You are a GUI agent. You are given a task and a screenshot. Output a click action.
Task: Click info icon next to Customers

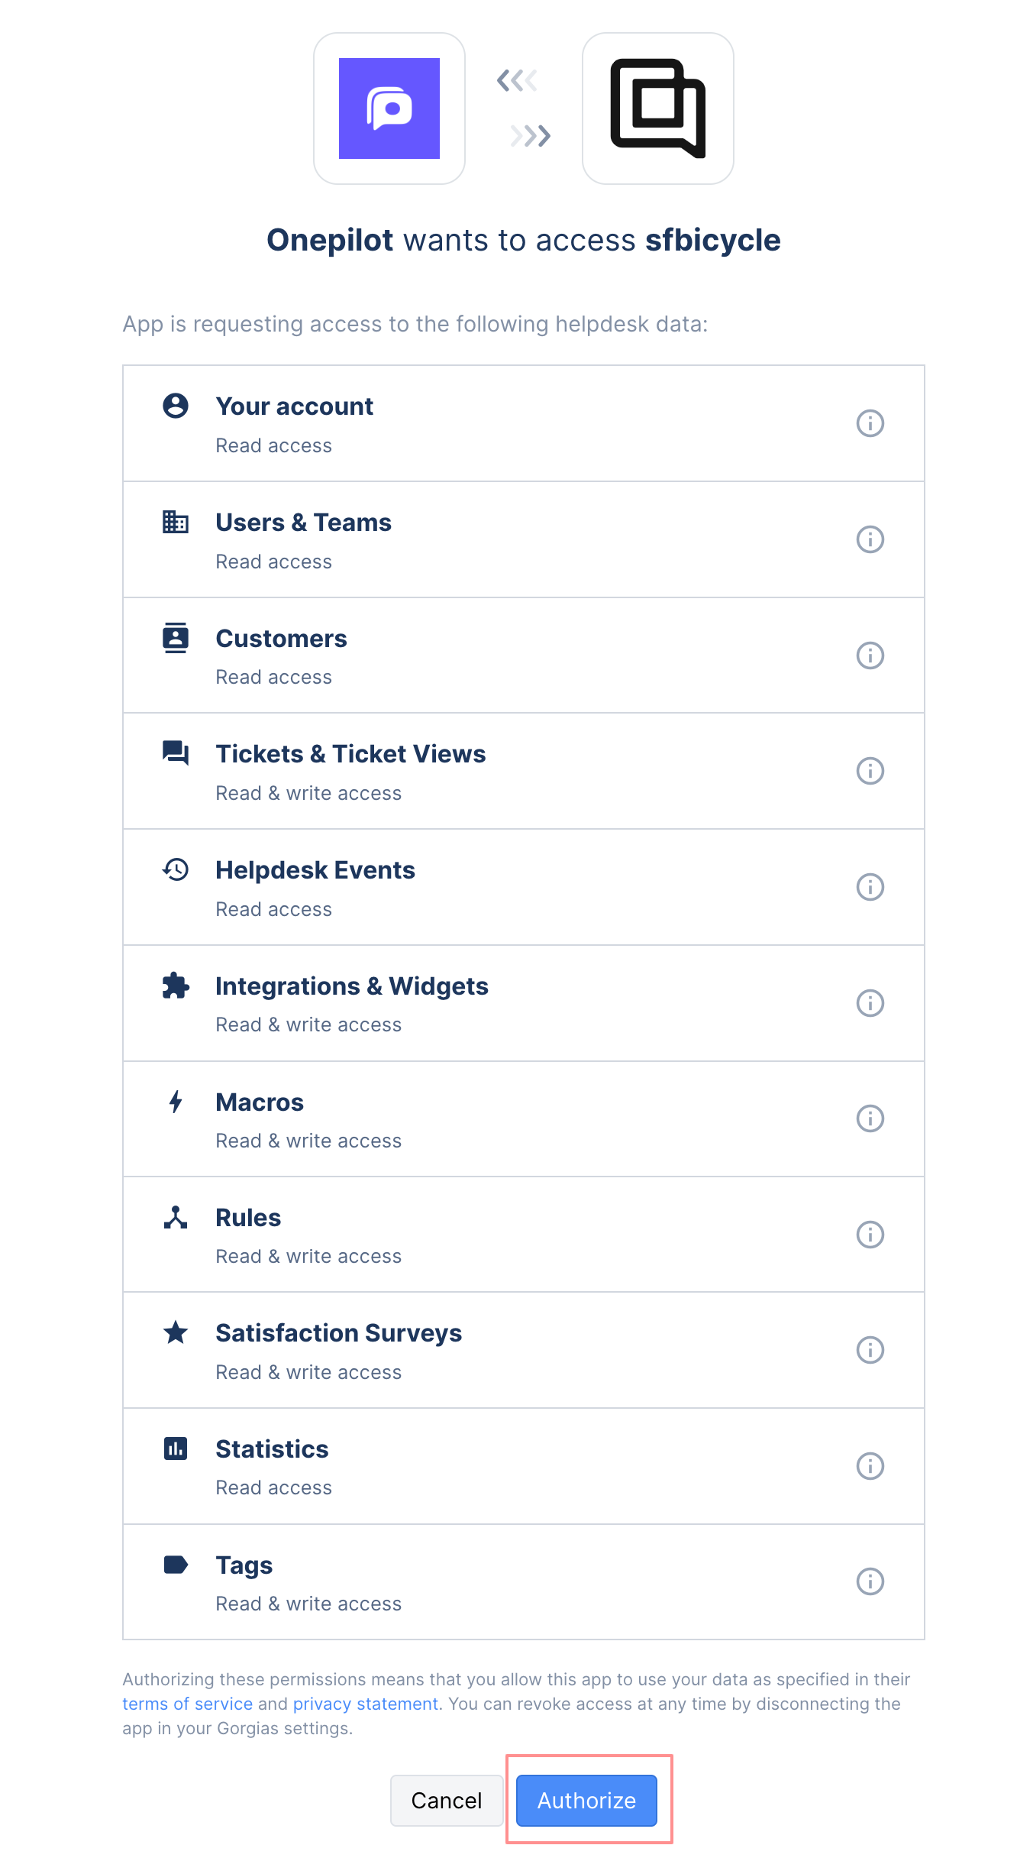870,655
